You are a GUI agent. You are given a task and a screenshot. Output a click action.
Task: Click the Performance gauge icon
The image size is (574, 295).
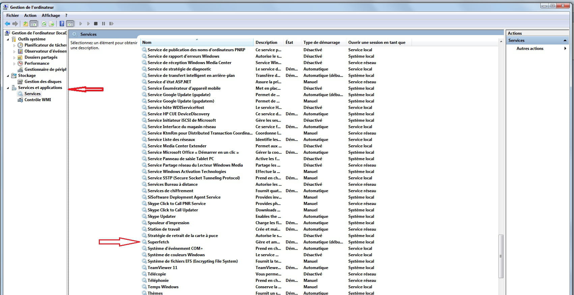20,63
